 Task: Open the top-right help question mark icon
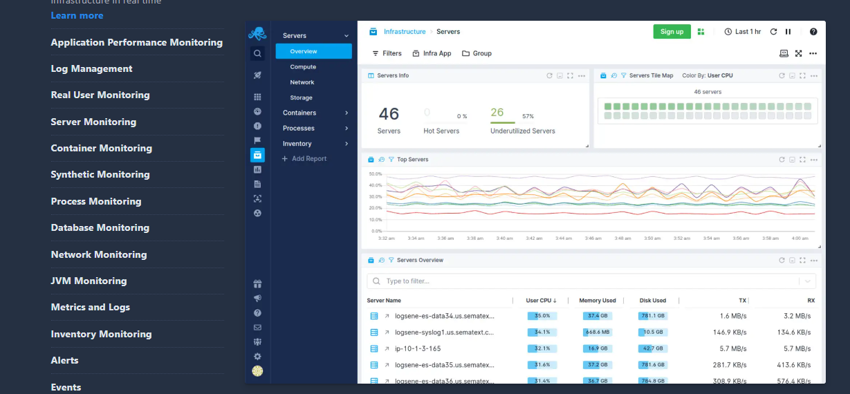pyautogui.click(x=813, y=32)
